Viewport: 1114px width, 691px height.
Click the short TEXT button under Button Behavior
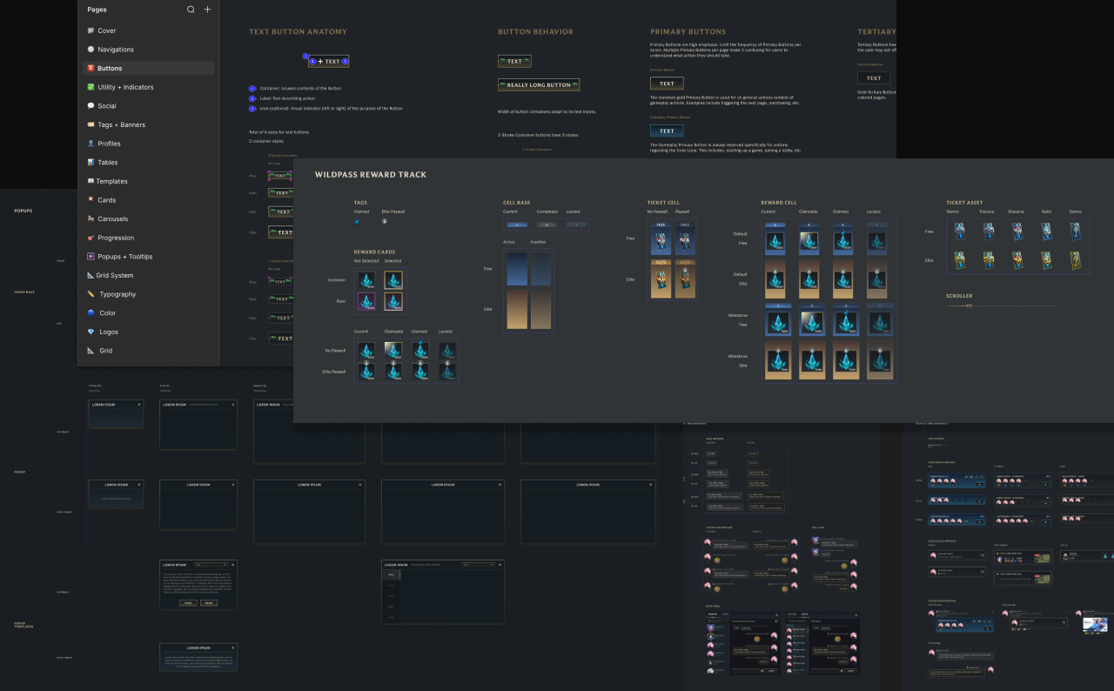[514, 62]
